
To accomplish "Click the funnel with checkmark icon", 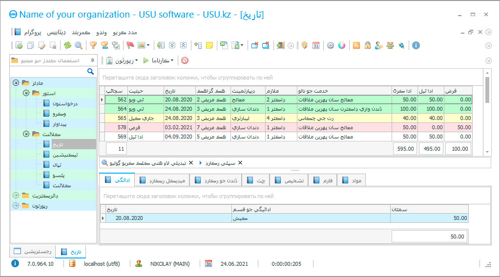I will point(116,45).
